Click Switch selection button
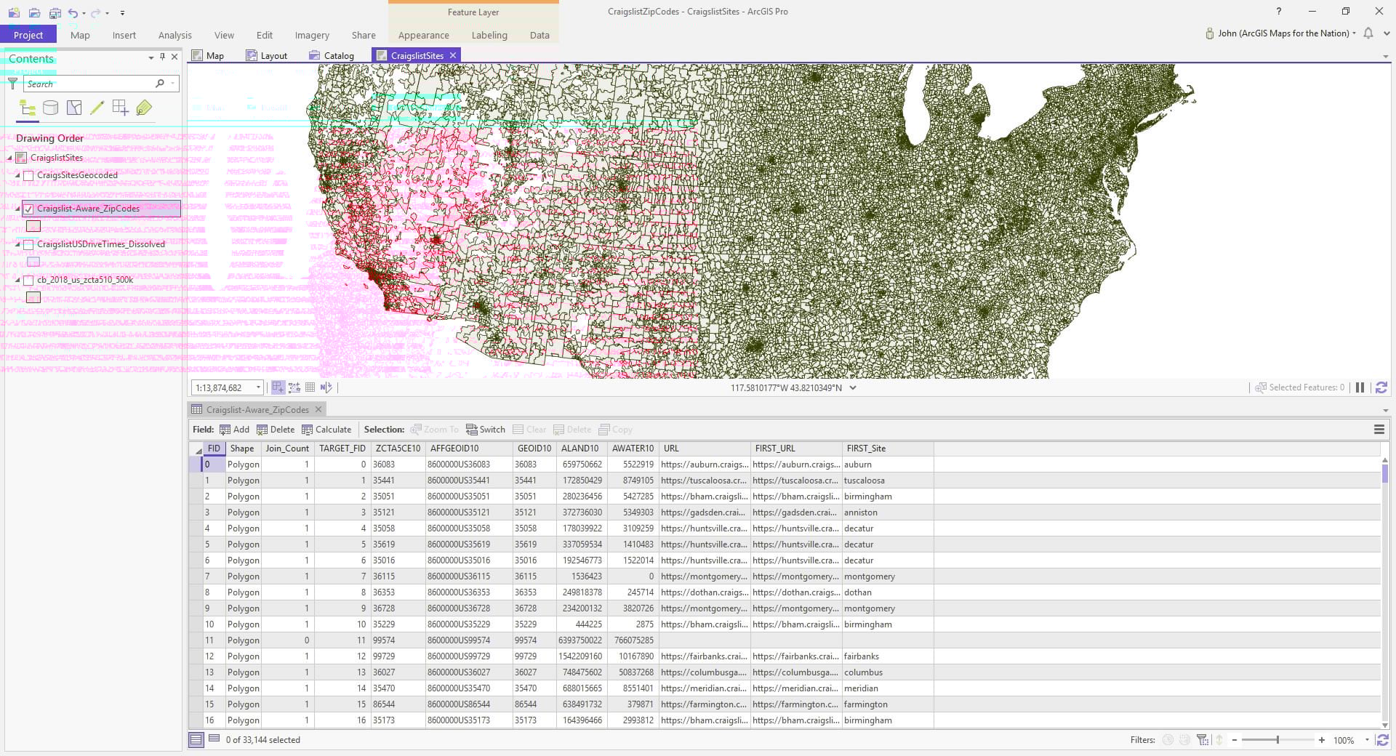 (x=486, y=430)
